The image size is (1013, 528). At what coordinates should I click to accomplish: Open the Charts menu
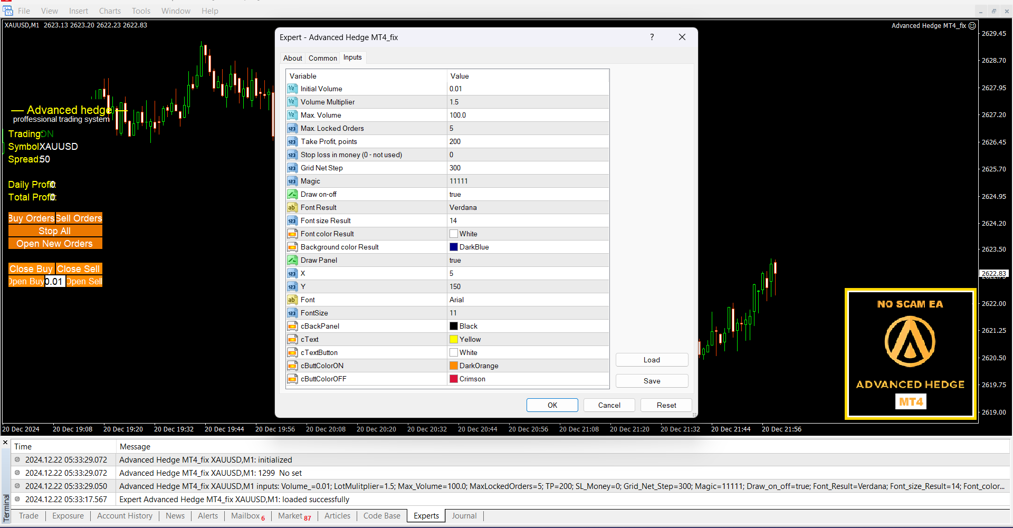coord(110,11)
